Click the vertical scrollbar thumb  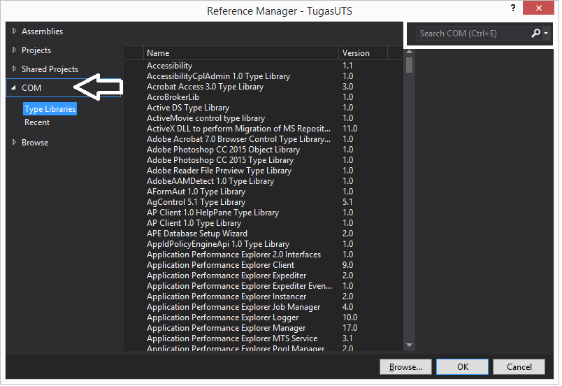410,65
